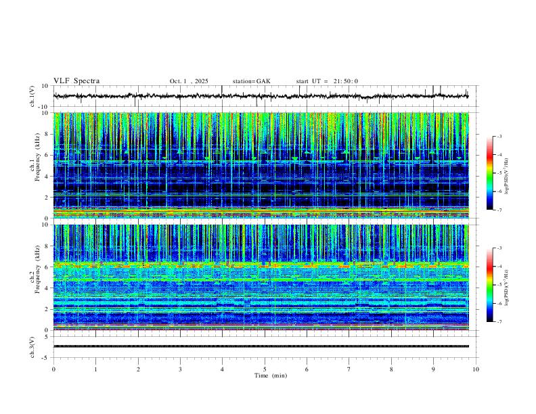Click the "-7" label on ch.2 colorbar
The width and height of the screenshot is (536, 414).
click(x=499, y=321)
